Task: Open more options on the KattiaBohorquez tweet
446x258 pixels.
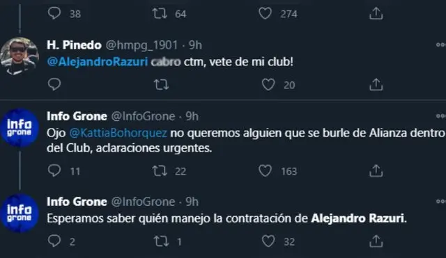Action: click(440, 116)
